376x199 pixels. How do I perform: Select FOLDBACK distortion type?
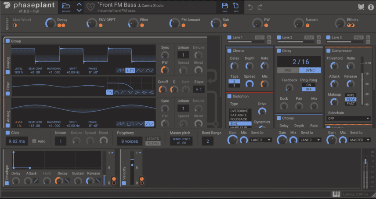click(240, 119)
